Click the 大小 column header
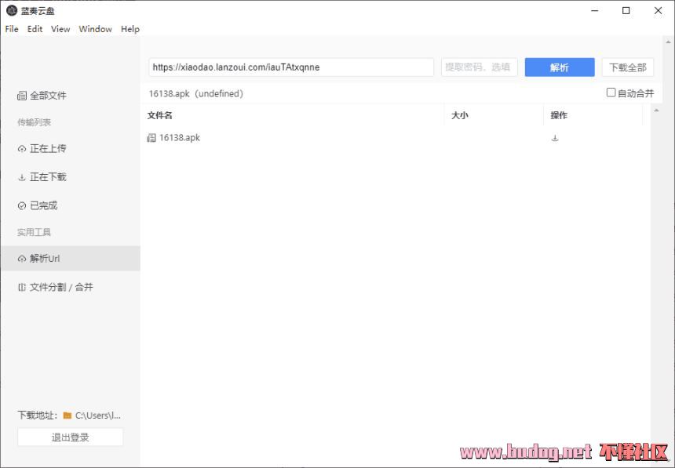The width and height of the screenshot is (675, 468). 459,115
